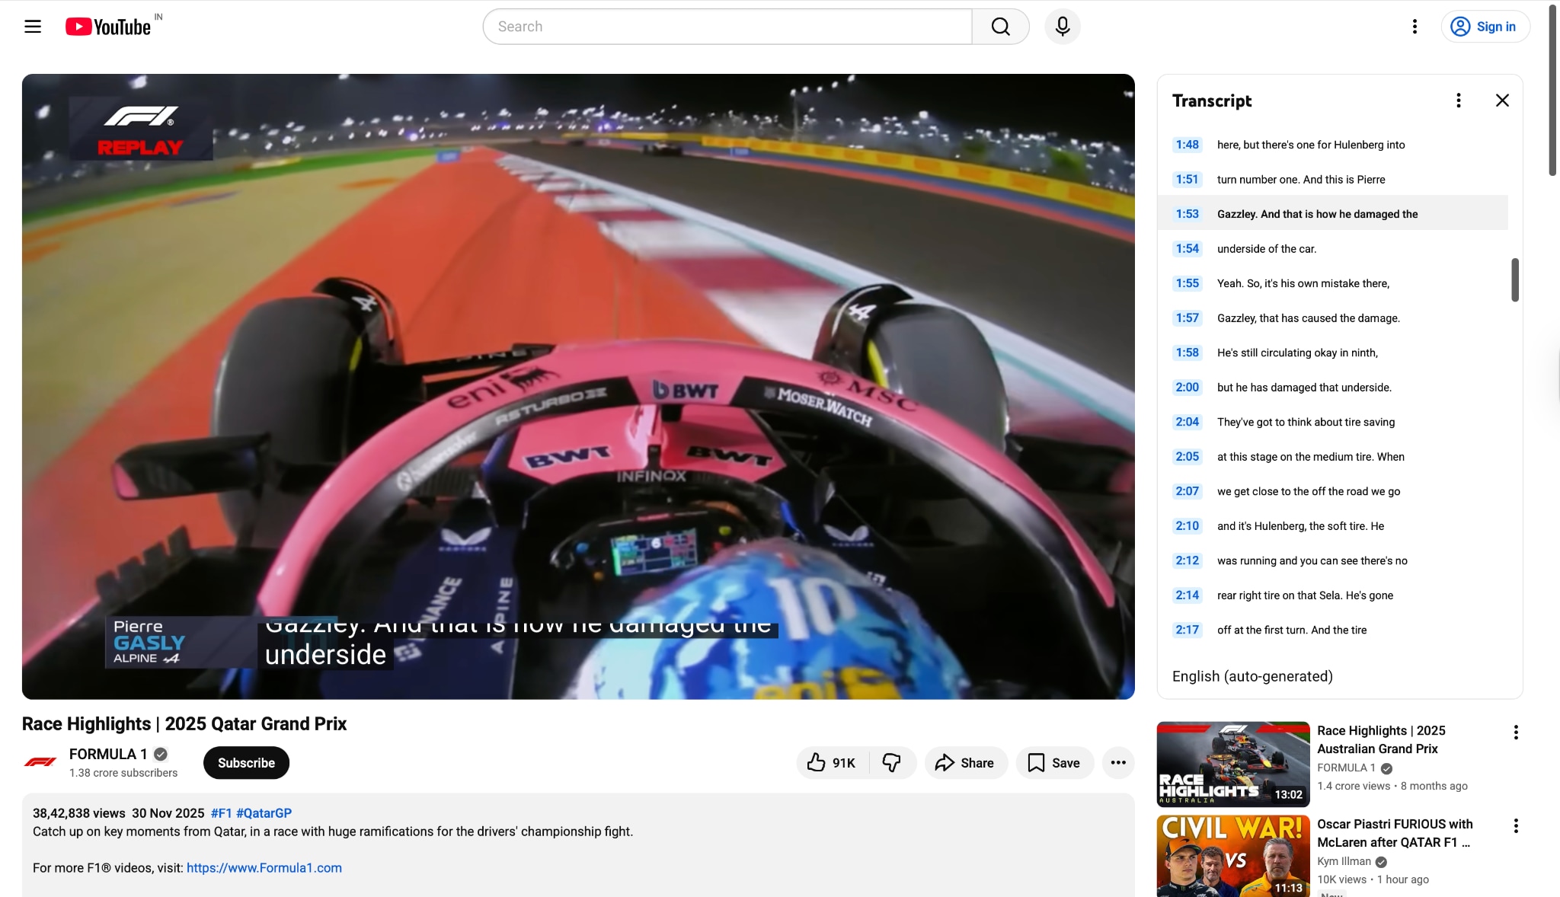Close the Transcript panel
The height and width of the screenshot is (897, 1560).
(x=1501, y=100)
